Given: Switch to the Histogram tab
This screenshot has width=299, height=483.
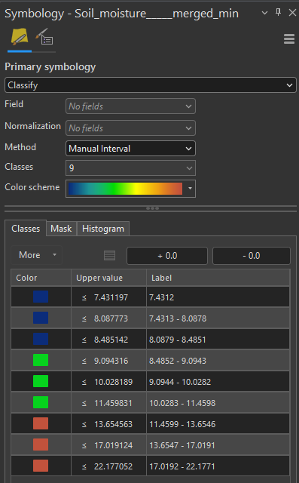Looking at the screenshot, I should pyautogui.click(x=103, y=229).
